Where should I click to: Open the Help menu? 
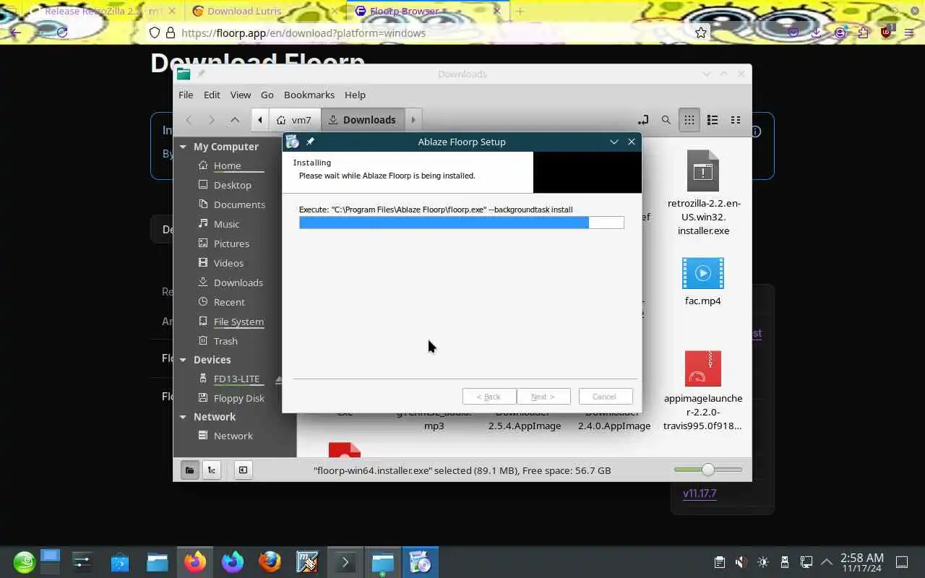pos(355,95)
